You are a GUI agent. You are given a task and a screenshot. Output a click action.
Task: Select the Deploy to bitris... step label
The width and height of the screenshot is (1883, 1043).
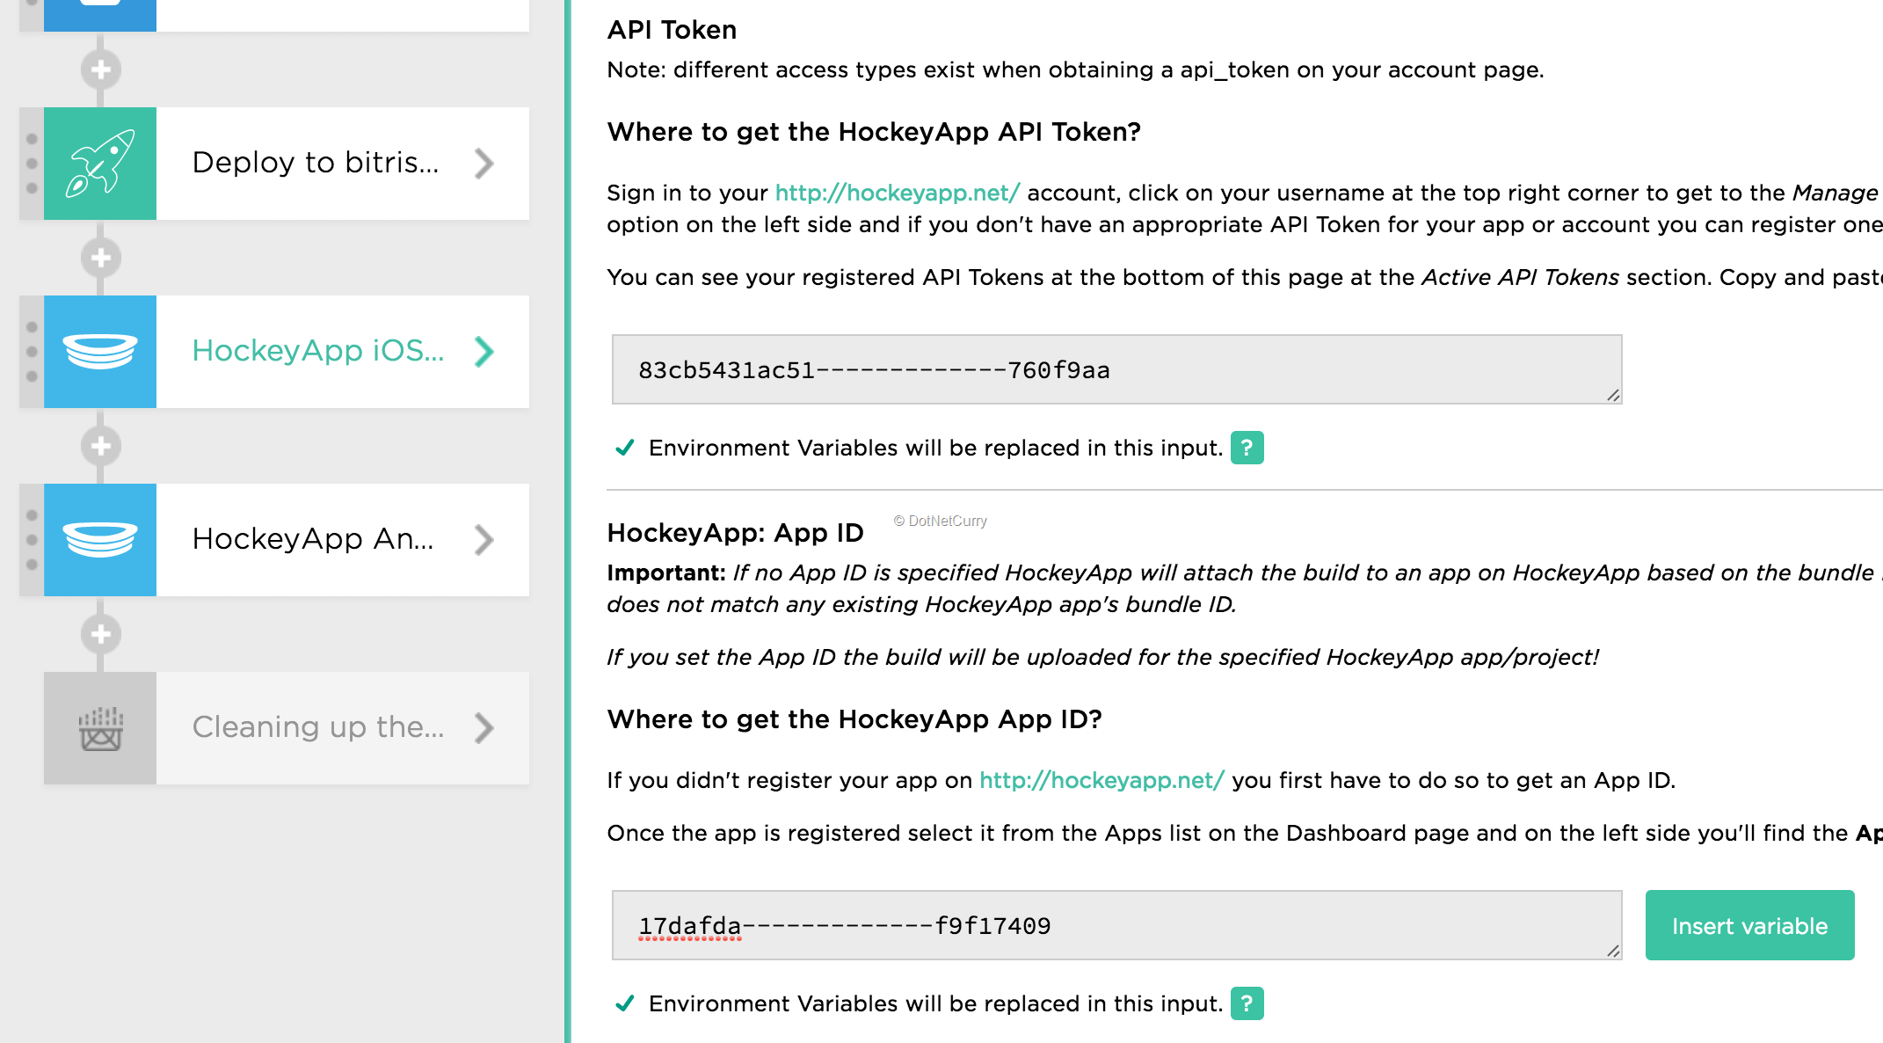tap(316, 163)
